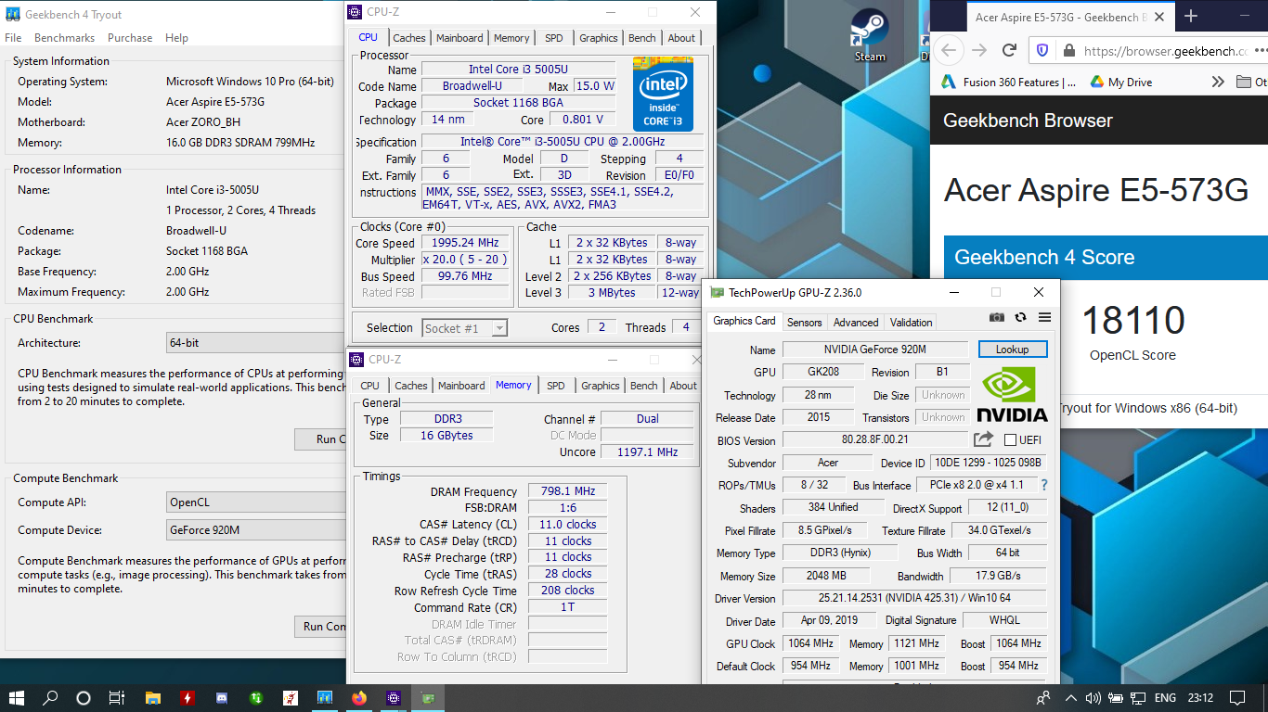
Task: Switch to SPD tab in top CPU-Z window
Action: coord(553,38)
